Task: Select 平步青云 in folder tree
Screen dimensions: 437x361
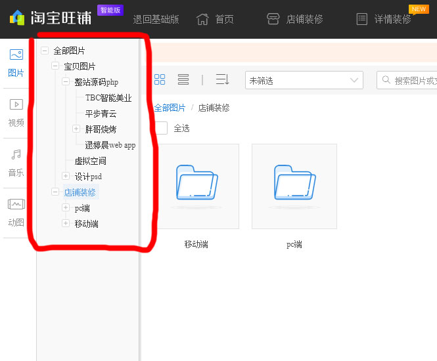Action: pos(101,114)
